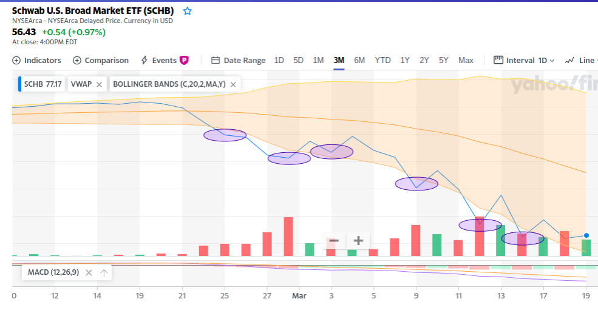Open the Interval 1D dropdown
Screen dimensions: 598x313
pos(524,60)
